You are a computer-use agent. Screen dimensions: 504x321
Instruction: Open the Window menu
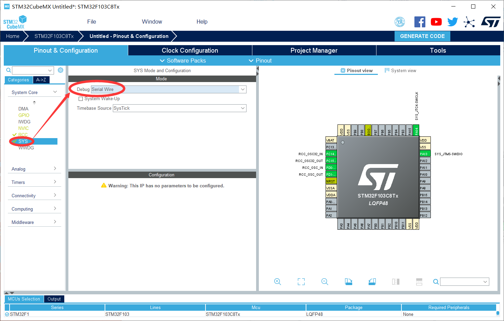152,22
